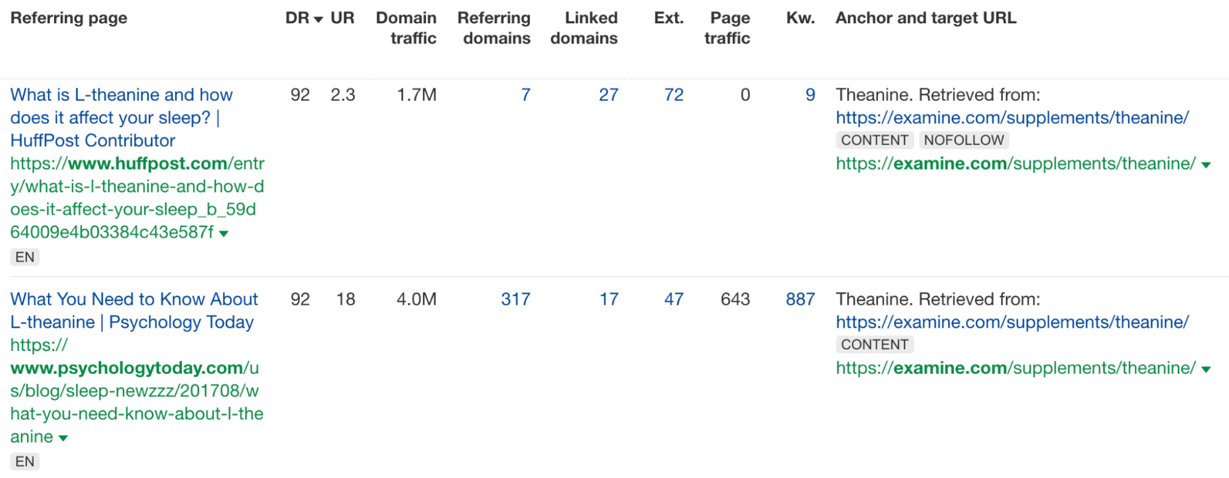Click the Ext. value 72 on HuffPost row
Viewport: 1229px width, 478px height.
tap(674, 95)
